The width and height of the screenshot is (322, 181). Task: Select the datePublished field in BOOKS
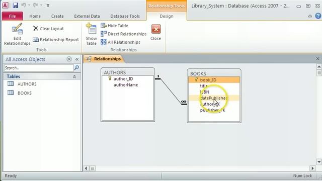coord(213,98)
